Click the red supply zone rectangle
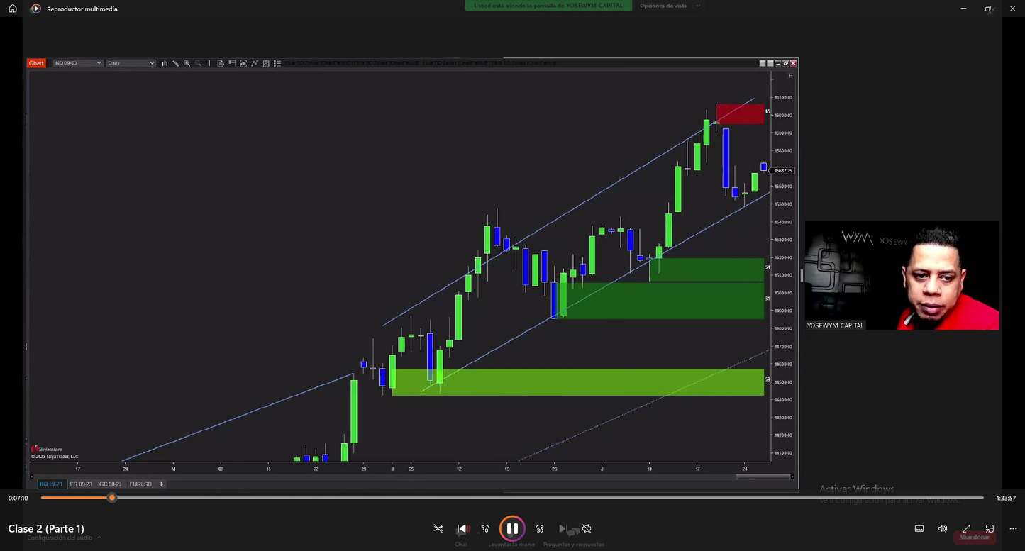The height and width of the screenshot is (551, 1025). [x=740, y=113]
